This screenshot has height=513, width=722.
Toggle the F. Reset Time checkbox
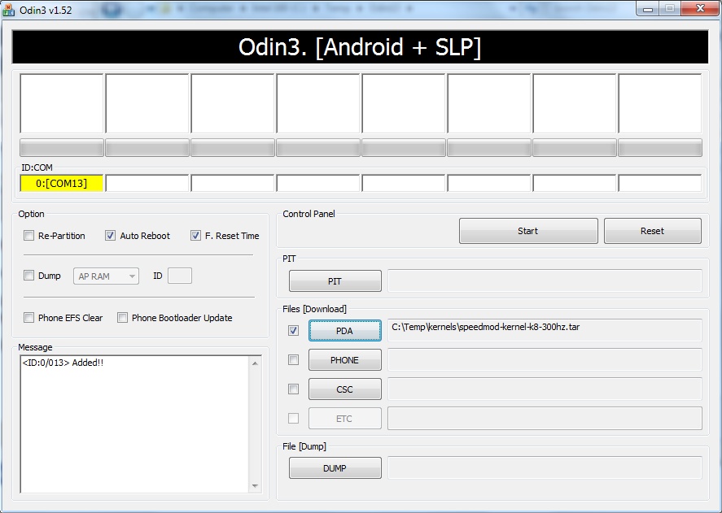pos(195,236)
